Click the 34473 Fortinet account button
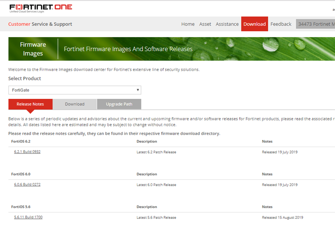335x236 pixels. [x=315, y=24]
